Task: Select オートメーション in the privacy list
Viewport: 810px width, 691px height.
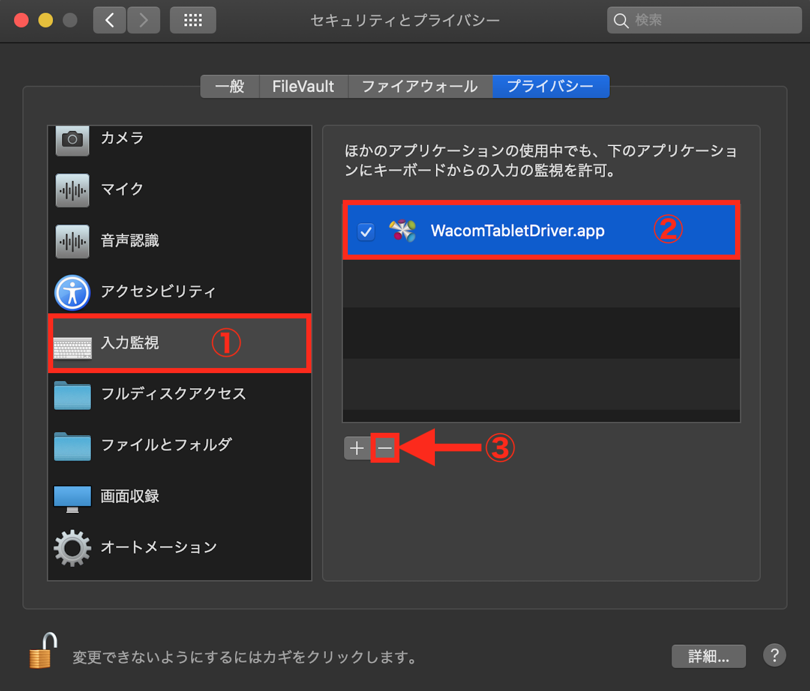Action: pos(180,548)
